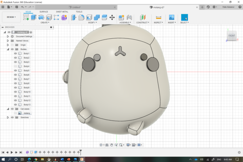This screenshot has width=243, height=162.
Task: Click the Measure tool under Inspect
Action: pyautogui.click(x=158, y=17)
